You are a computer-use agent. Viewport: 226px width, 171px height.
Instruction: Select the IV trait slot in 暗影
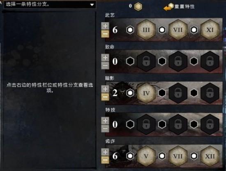146,93
